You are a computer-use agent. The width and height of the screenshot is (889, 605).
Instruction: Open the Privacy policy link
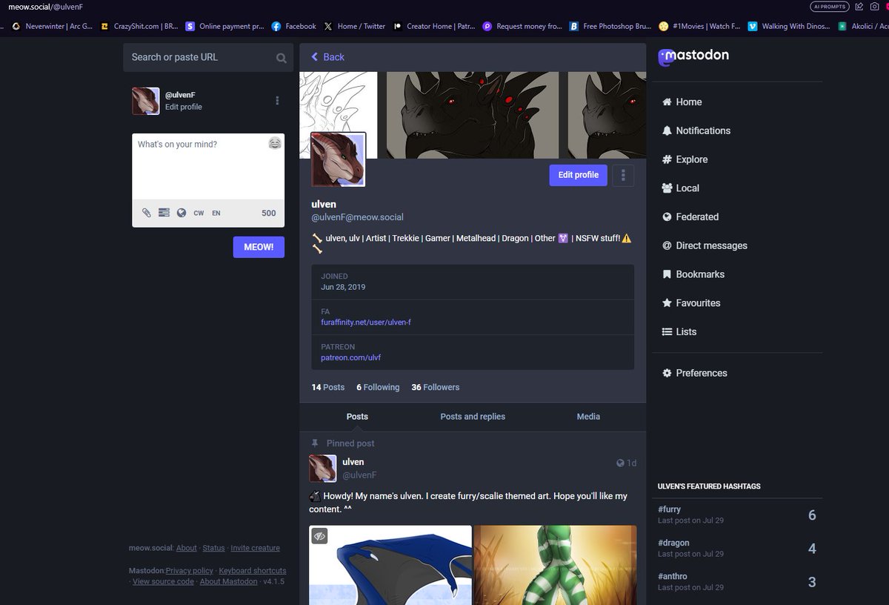(190, 571)
